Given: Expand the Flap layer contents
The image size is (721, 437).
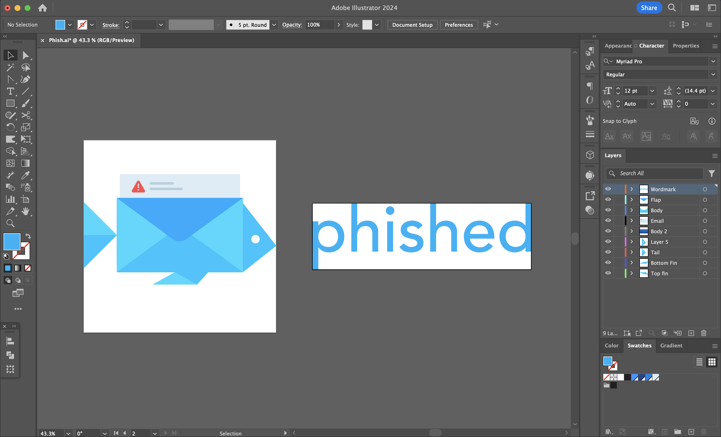Looking at the screenshot, I should coord(632,200).
